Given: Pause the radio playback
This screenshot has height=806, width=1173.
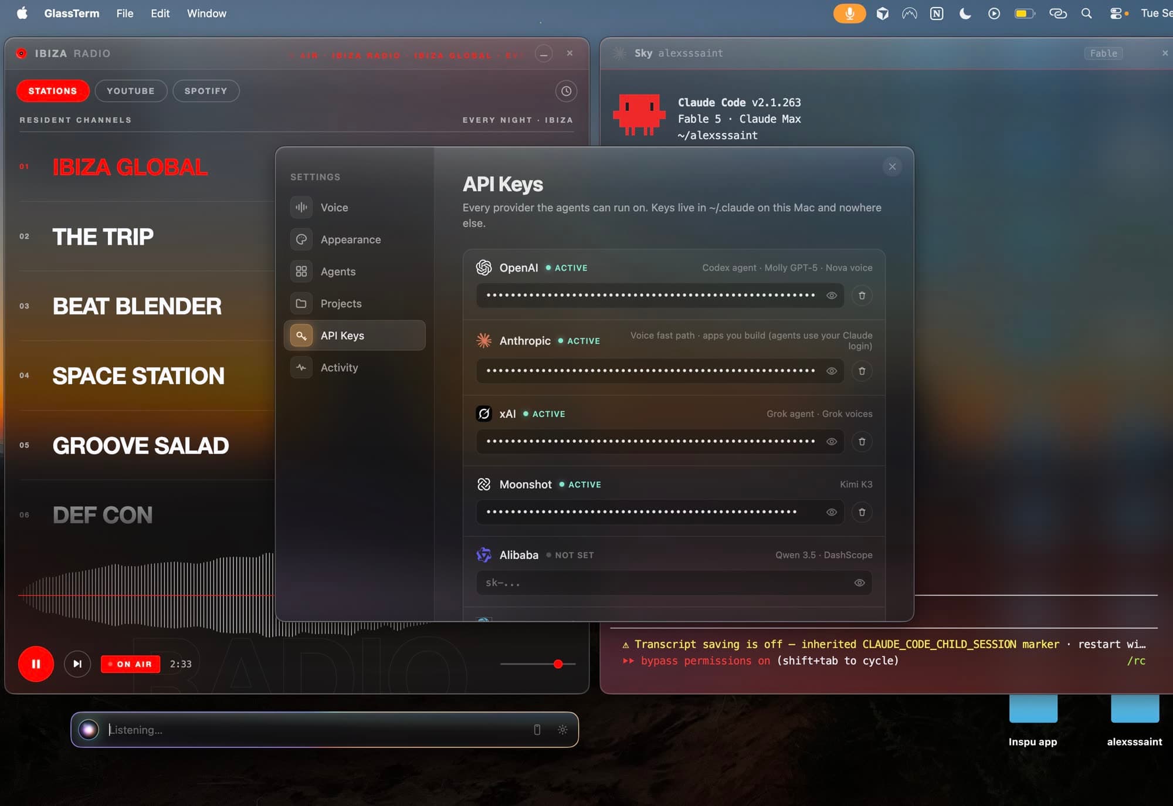Looking at the screenshot, I should (36, 663).
